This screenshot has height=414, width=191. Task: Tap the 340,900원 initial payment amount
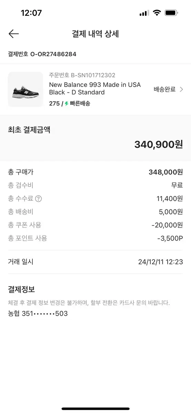[x=159, y=145]
